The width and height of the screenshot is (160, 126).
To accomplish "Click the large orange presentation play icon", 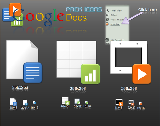I will coord(142,74).
